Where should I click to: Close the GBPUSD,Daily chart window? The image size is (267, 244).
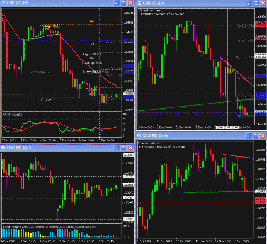click(x=263, y=136)
